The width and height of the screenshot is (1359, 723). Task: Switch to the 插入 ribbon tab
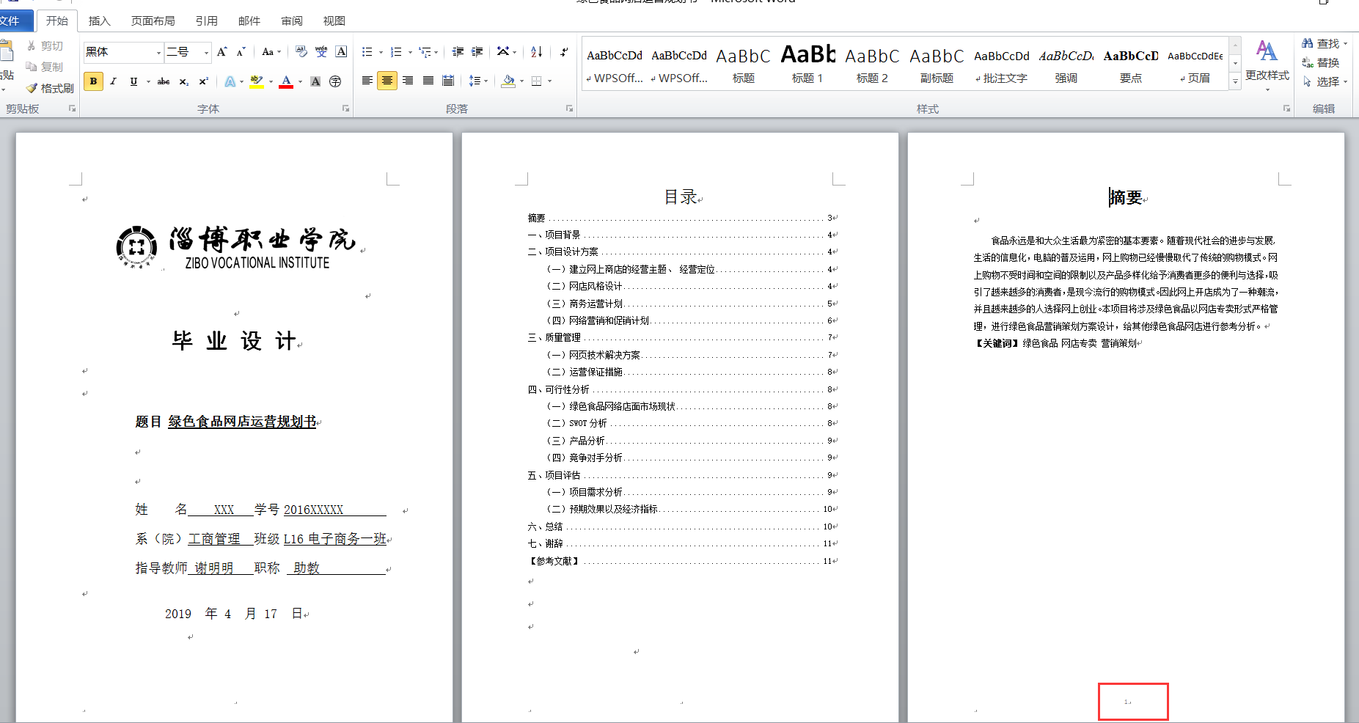(x=99, y=21)
